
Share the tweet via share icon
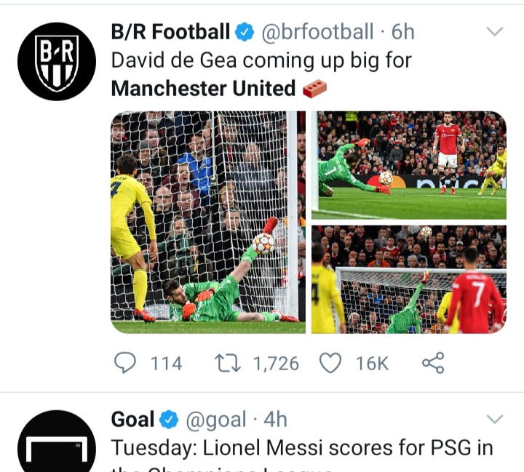click(x=433, y=363)
